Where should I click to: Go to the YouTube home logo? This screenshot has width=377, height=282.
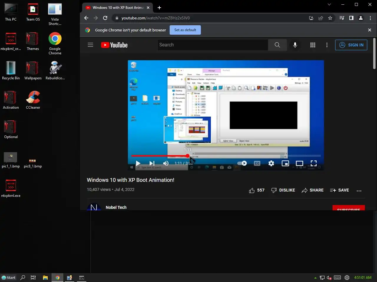(x=114, y=45)
